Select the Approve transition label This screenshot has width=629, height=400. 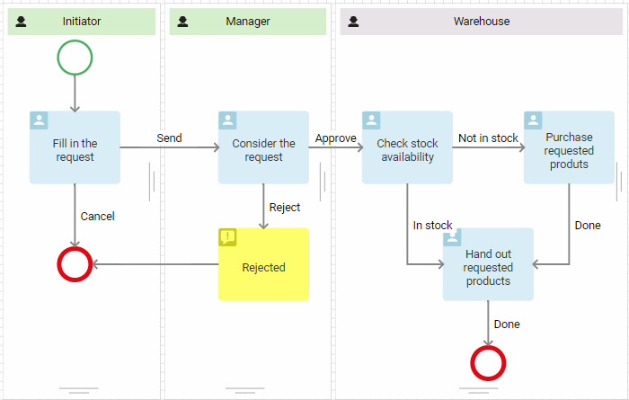click(336, 138)
